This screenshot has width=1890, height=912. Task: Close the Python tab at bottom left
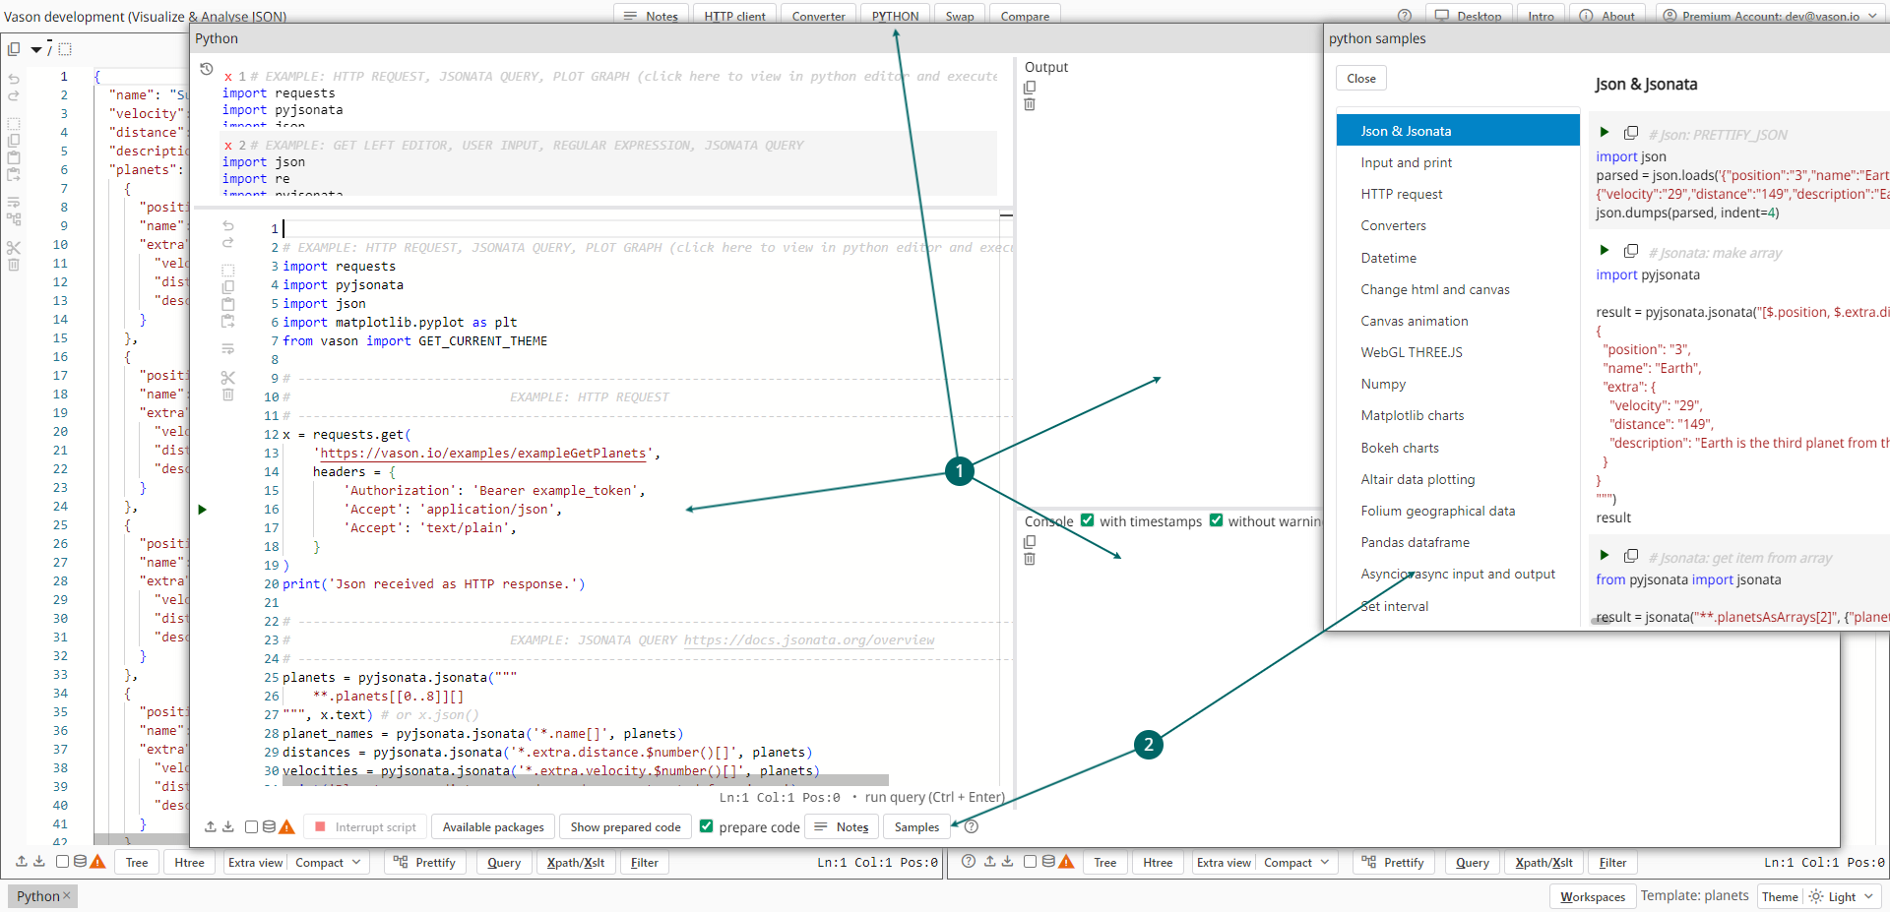(67, 896)
